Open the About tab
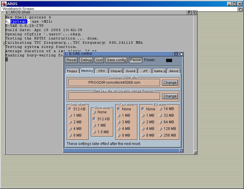 pos(174,71)
